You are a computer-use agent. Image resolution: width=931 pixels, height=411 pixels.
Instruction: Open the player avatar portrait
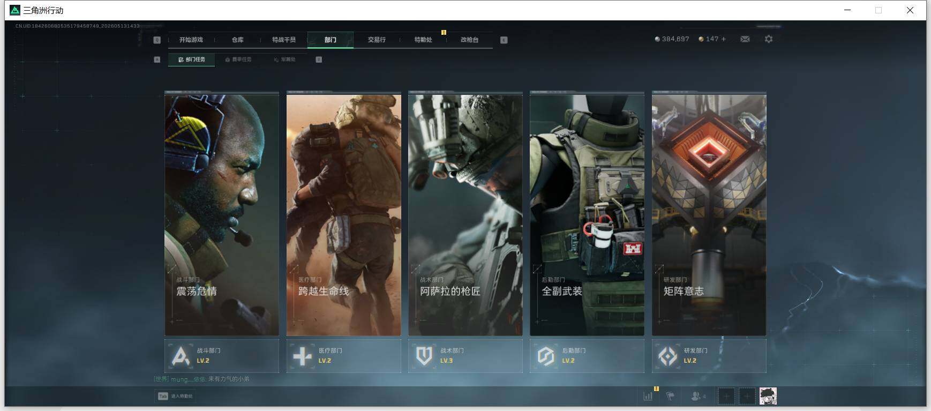click(x=768, y=396)
